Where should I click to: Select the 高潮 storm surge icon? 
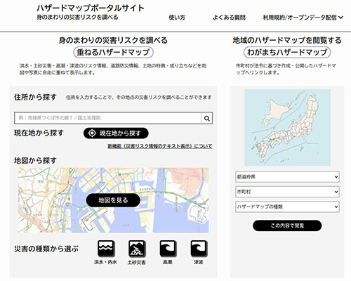click(168, 249)
